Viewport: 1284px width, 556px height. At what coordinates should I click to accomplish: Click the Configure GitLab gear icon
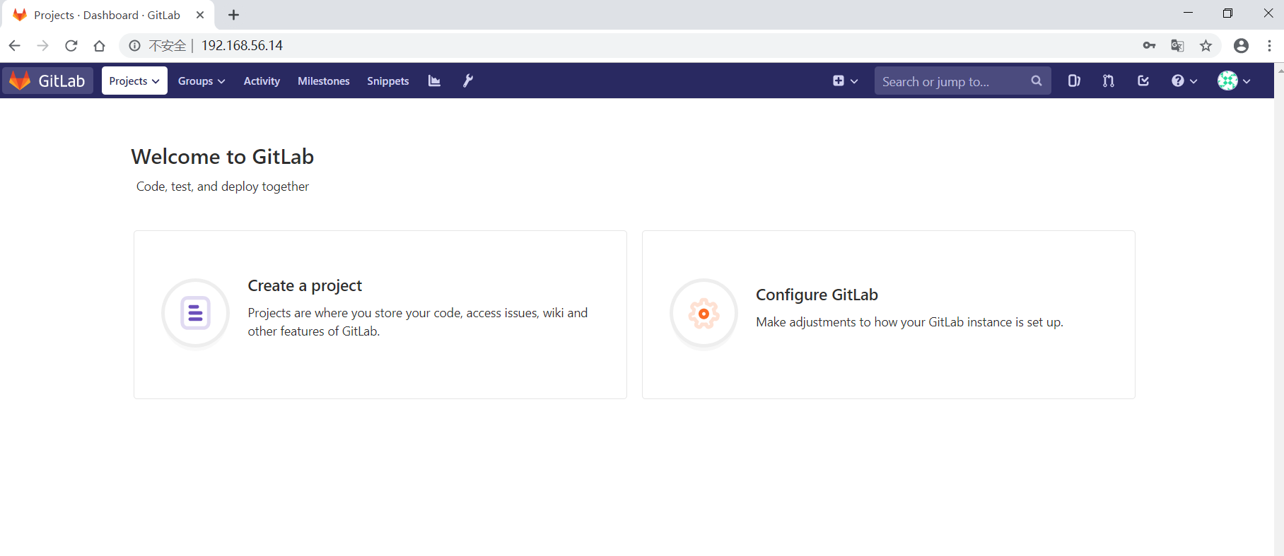tap(704, 313)
